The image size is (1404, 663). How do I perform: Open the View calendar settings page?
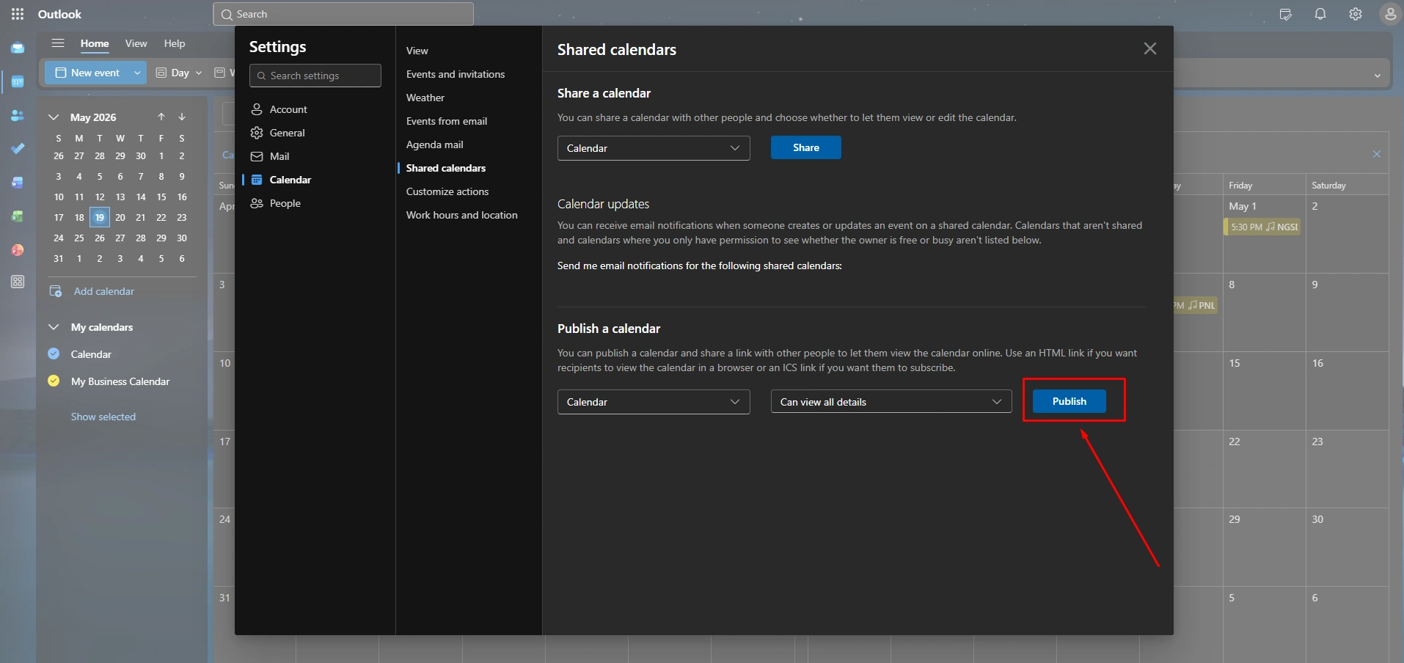coord(417,51)
